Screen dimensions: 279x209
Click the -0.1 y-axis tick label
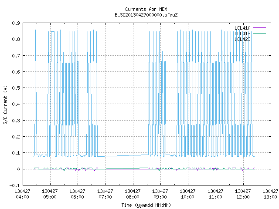point(14,185)
